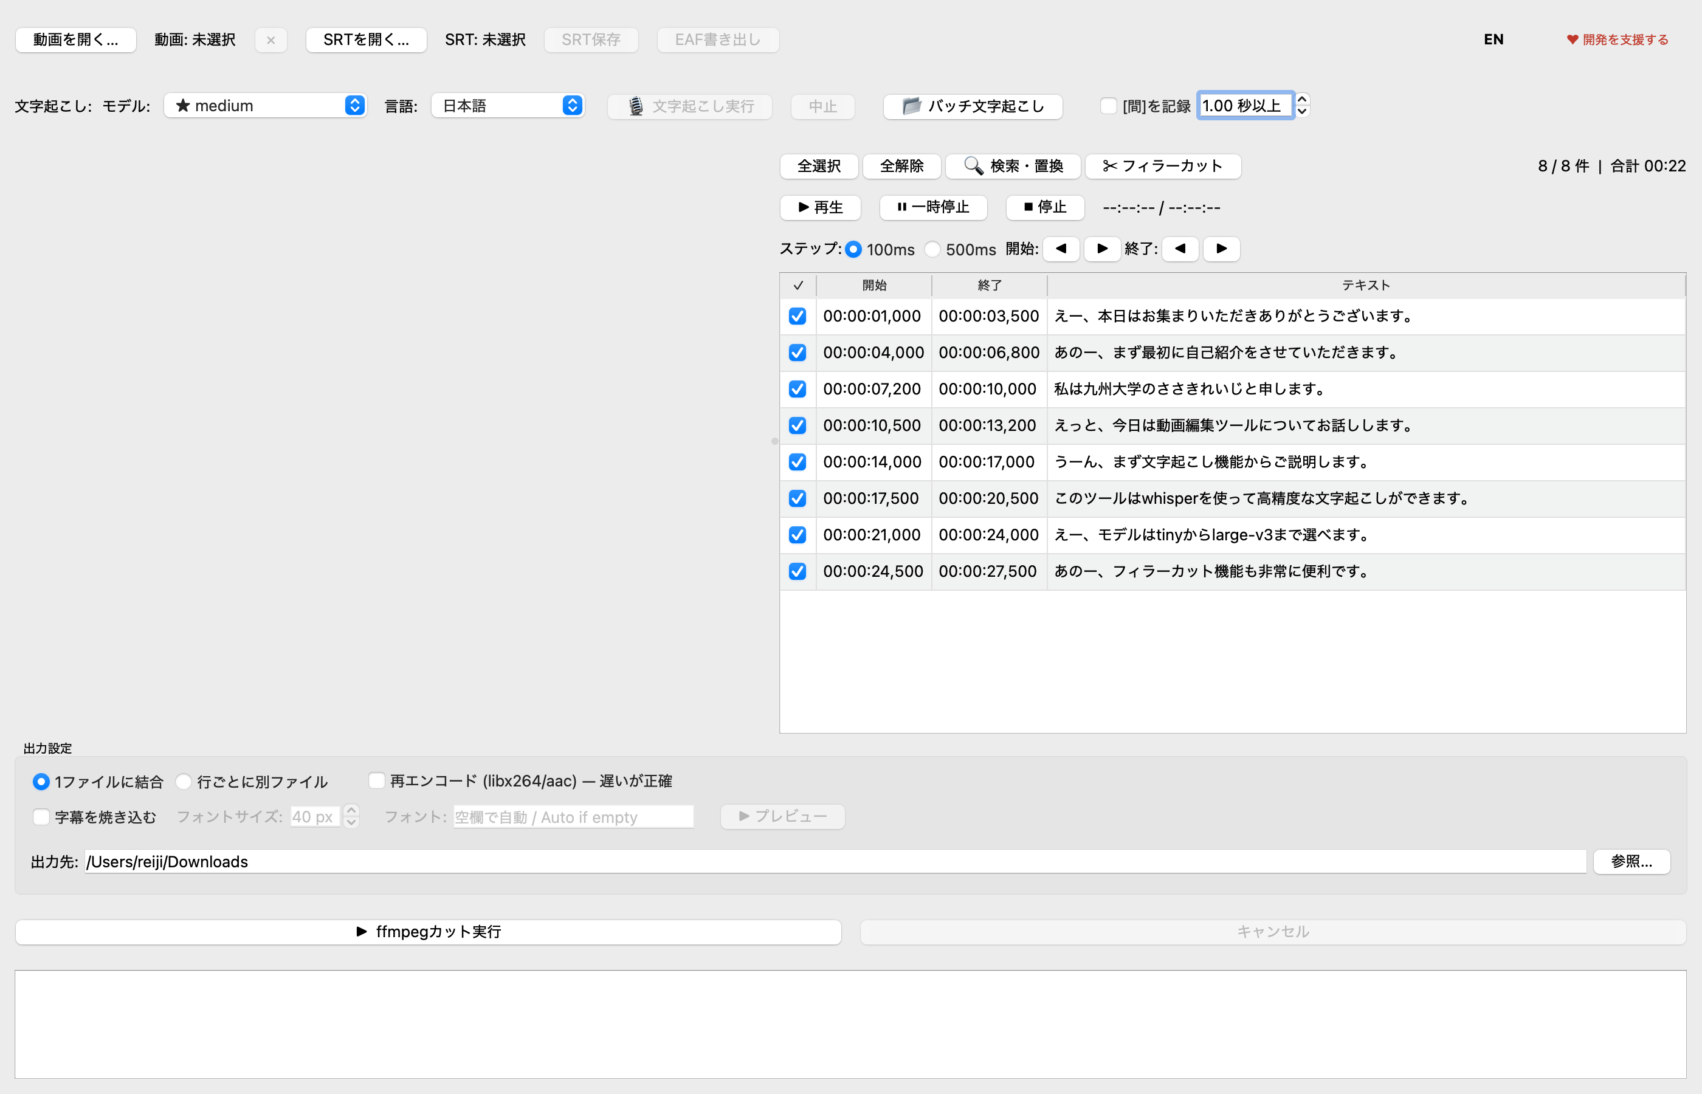Viewport: 1702px width, 1094px height.
Task: Click the 動画を開く... button
Action: coord(76,40)
